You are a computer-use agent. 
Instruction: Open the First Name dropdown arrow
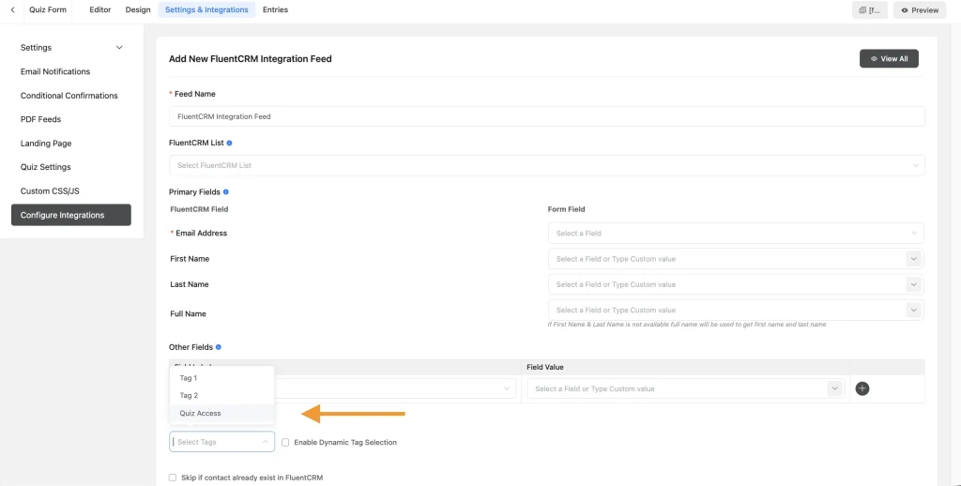(914, 259)
